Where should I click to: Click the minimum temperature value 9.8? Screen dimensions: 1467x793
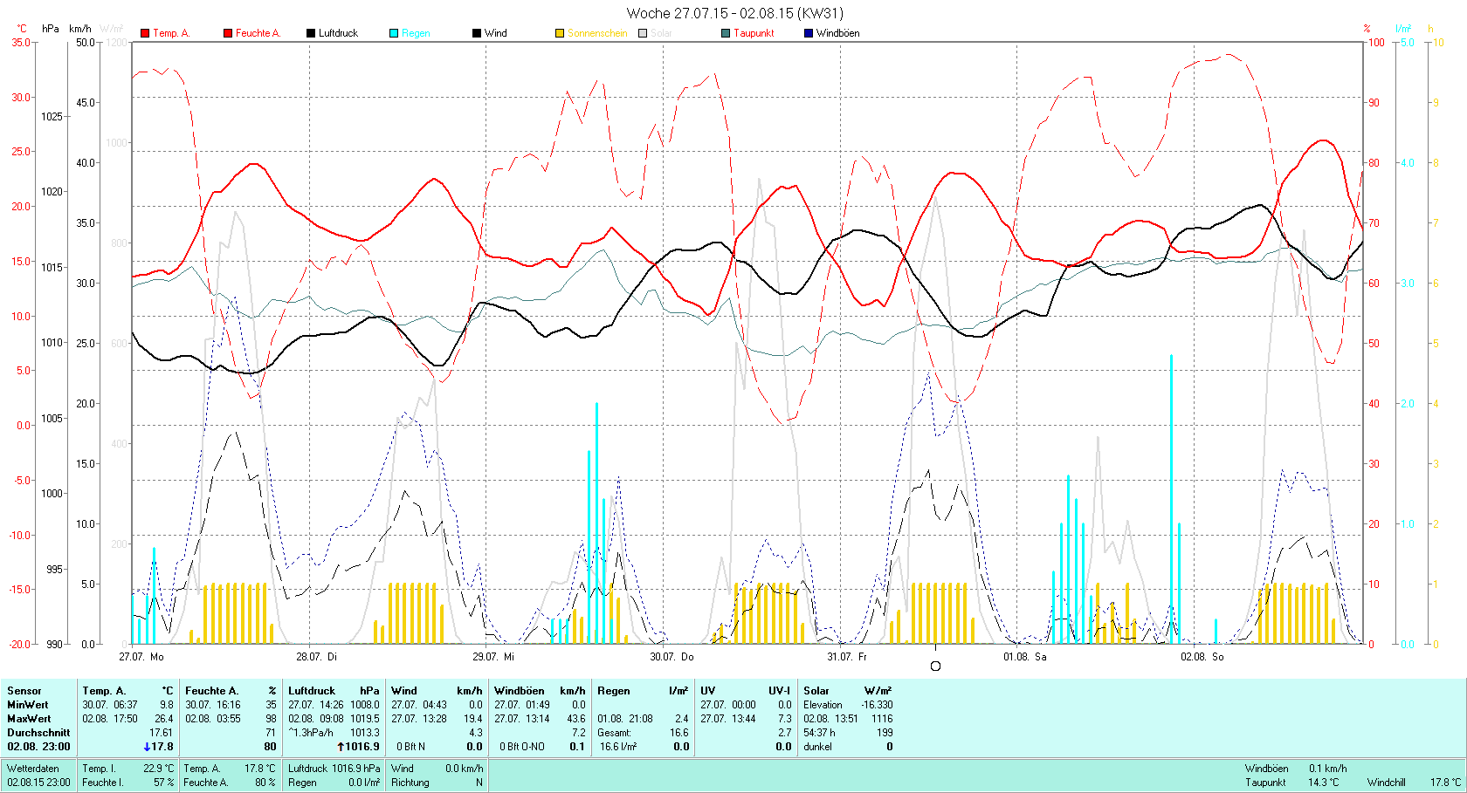(167, 705)
